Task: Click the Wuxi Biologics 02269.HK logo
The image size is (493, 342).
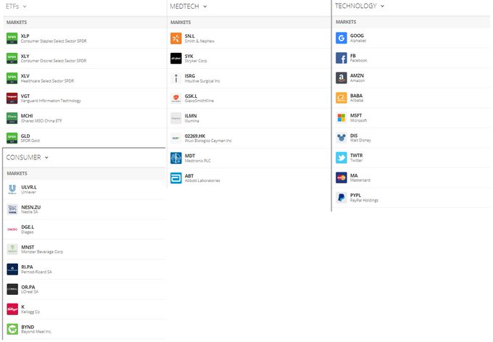Action: pyautogui.click(x=176, y=138)
